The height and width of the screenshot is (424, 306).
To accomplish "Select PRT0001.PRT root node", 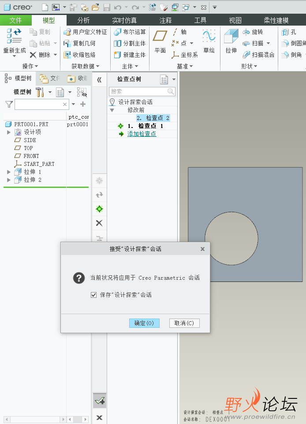I will (31, 124).
